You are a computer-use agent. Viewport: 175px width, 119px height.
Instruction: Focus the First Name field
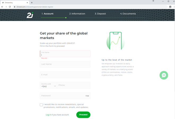tap(65, 54)
